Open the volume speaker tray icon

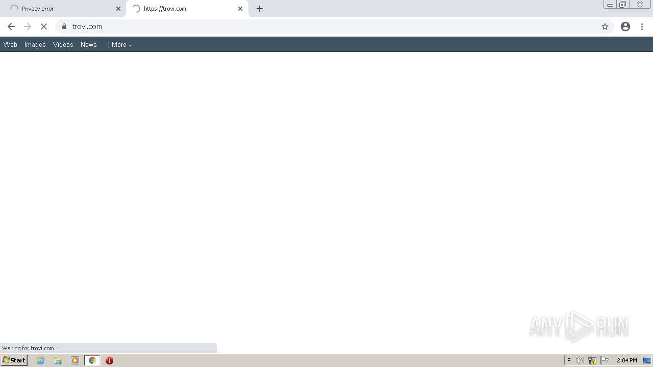click(x=580, y=360)
